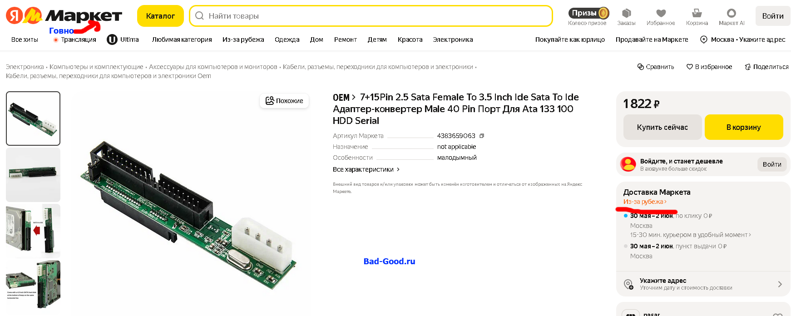Image resolution: width=791 pixels, height=316 pixels.
Task: Open the Избранное heart icon in header
Action: coord(661,13)
